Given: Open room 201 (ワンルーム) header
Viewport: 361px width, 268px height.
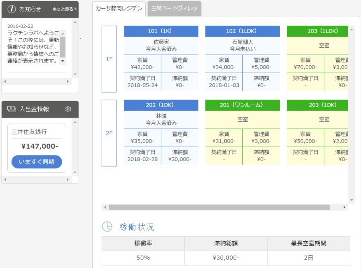Looking at the screenshot, I should 242,105.
